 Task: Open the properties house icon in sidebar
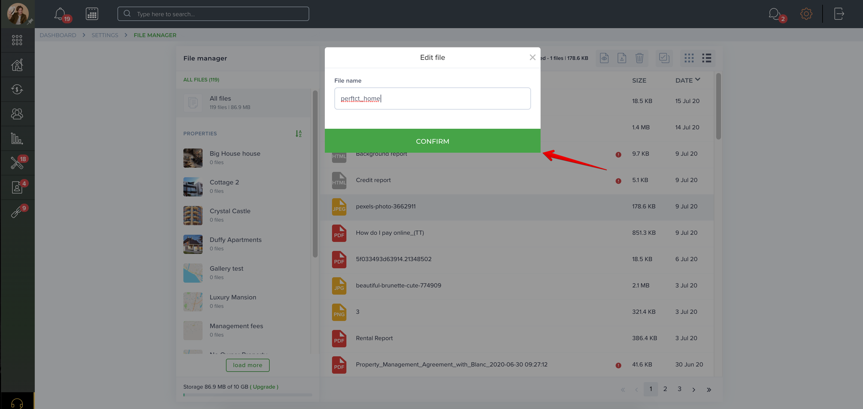(x=17, y=65)
